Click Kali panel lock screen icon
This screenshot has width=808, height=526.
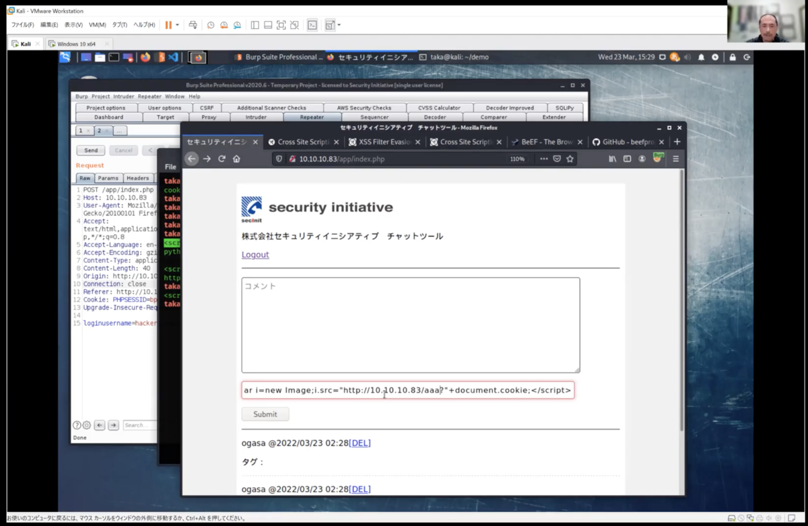tap(733, 57)
